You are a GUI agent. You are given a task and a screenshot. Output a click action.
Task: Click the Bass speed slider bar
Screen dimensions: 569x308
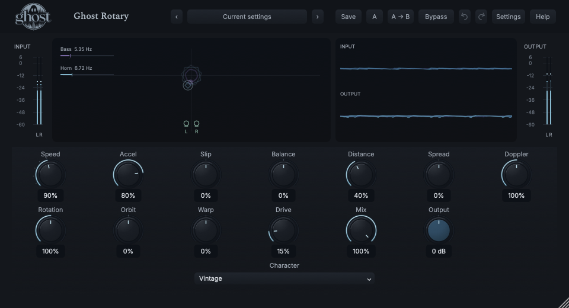(87, 56)
